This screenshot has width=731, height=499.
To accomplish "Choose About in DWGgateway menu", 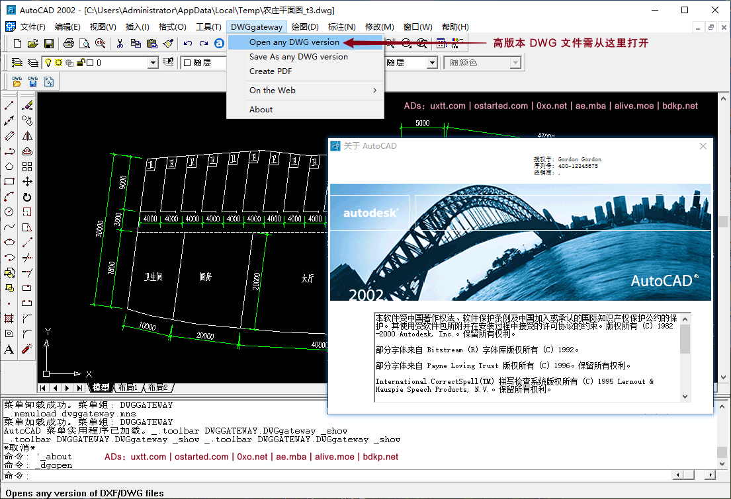I will coord(306,110).
